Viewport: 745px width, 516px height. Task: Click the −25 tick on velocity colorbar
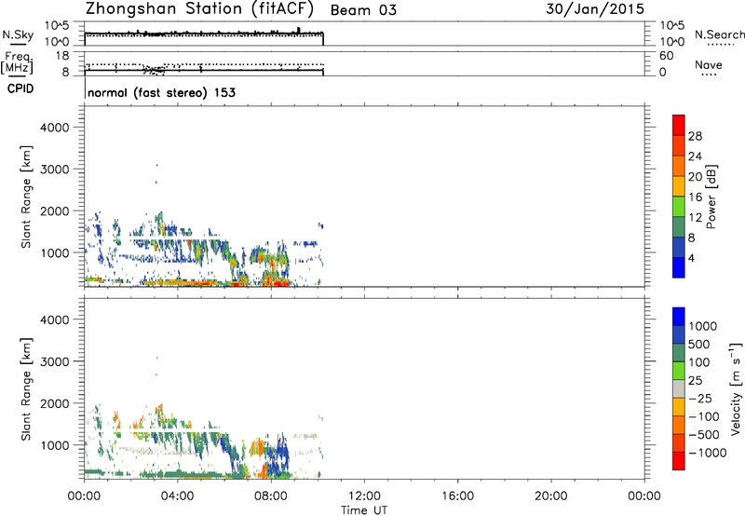[x=700, y=399]
